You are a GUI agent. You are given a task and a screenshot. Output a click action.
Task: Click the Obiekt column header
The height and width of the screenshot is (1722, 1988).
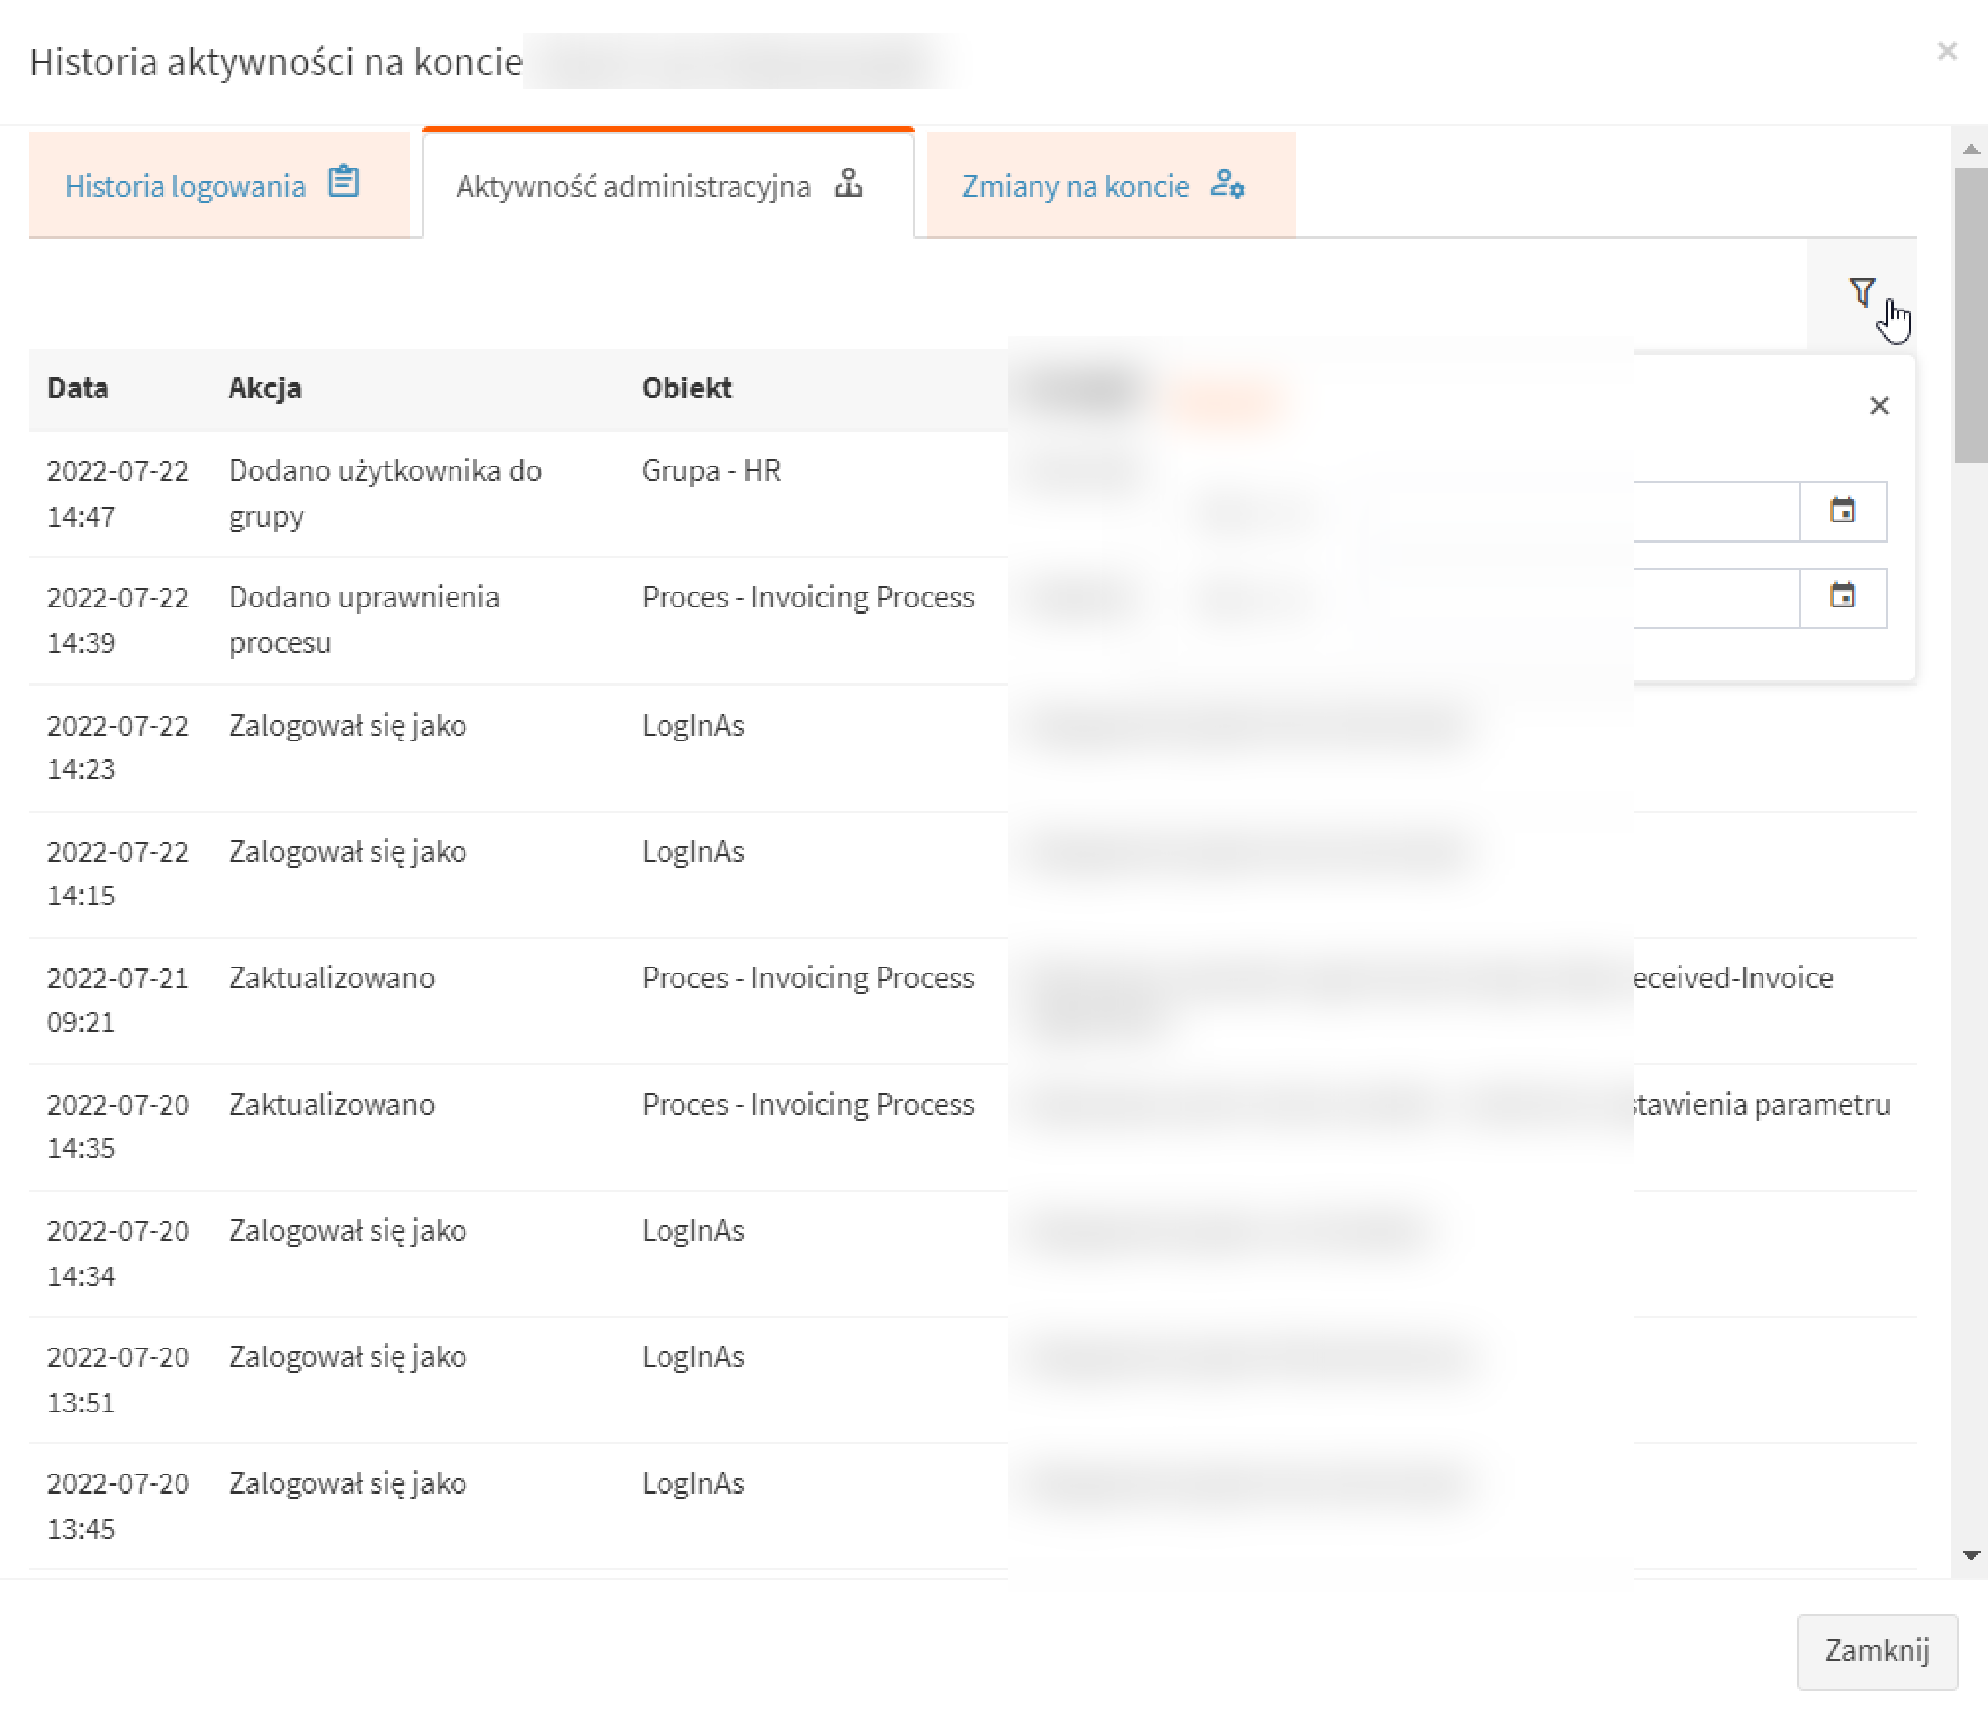tap(687, 388)
